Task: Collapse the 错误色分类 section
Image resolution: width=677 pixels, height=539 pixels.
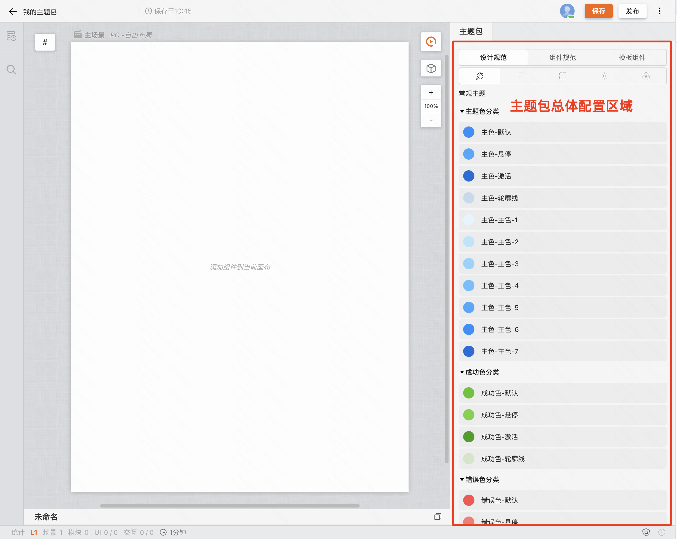Action: tap(461, 480)
